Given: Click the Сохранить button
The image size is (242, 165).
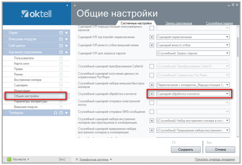Looking at the screenshot, I should (x=186, y=149).
